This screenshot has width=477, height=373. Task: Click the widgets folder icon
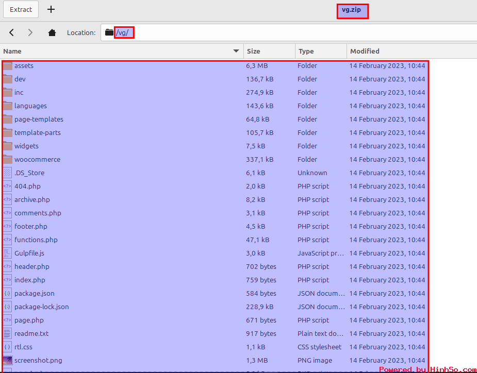[x=8, y=146]
